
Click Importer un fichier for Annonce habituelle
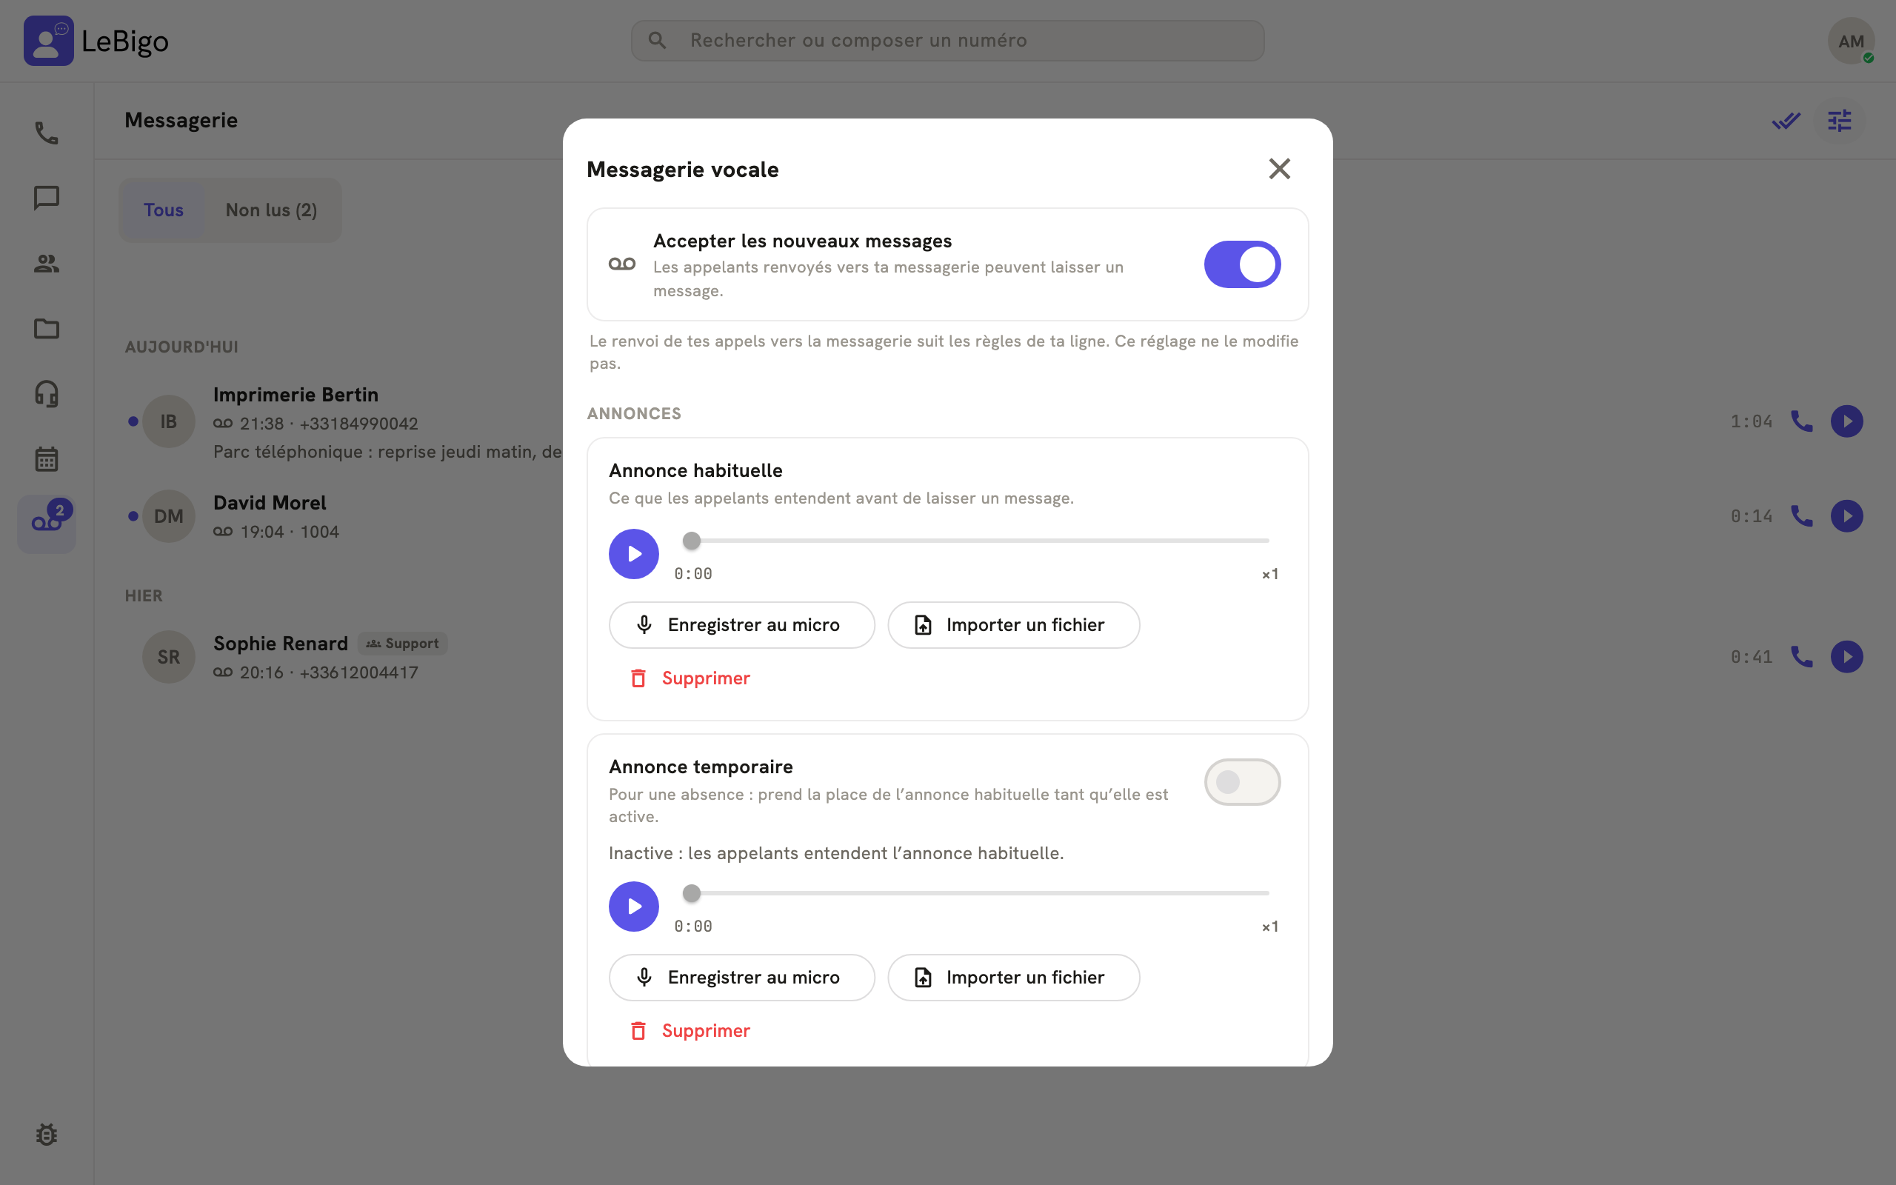tap(1013, 624)
